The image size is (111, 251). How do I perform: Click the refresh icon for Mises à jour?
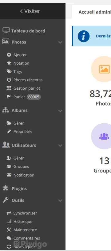9,247
